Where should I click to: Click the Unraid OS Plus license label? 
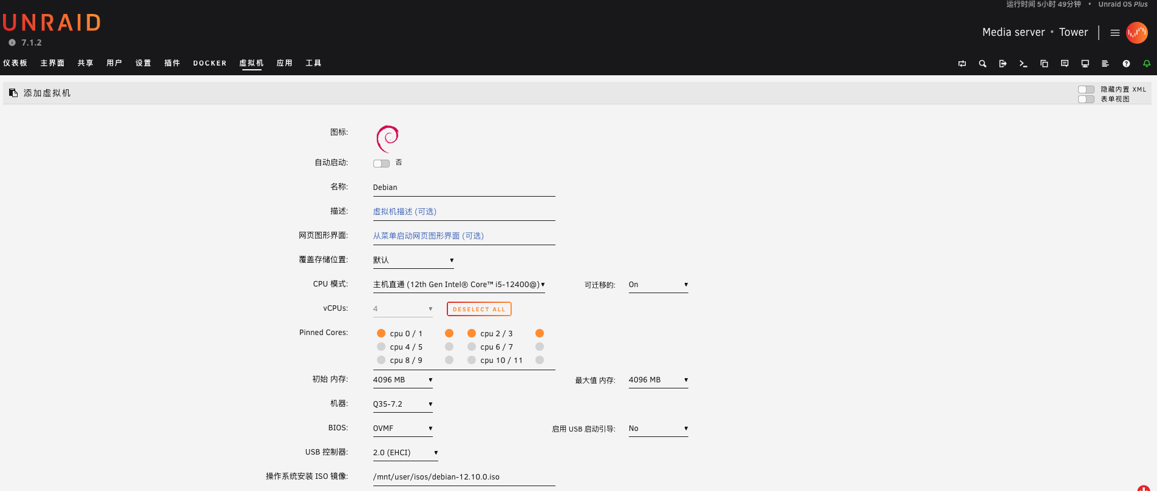click(x=1123, y=4)
